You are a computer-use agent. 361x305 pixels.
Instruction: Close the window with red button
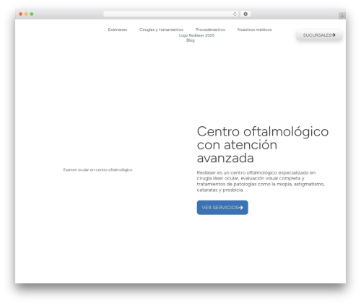pos(21,14)
